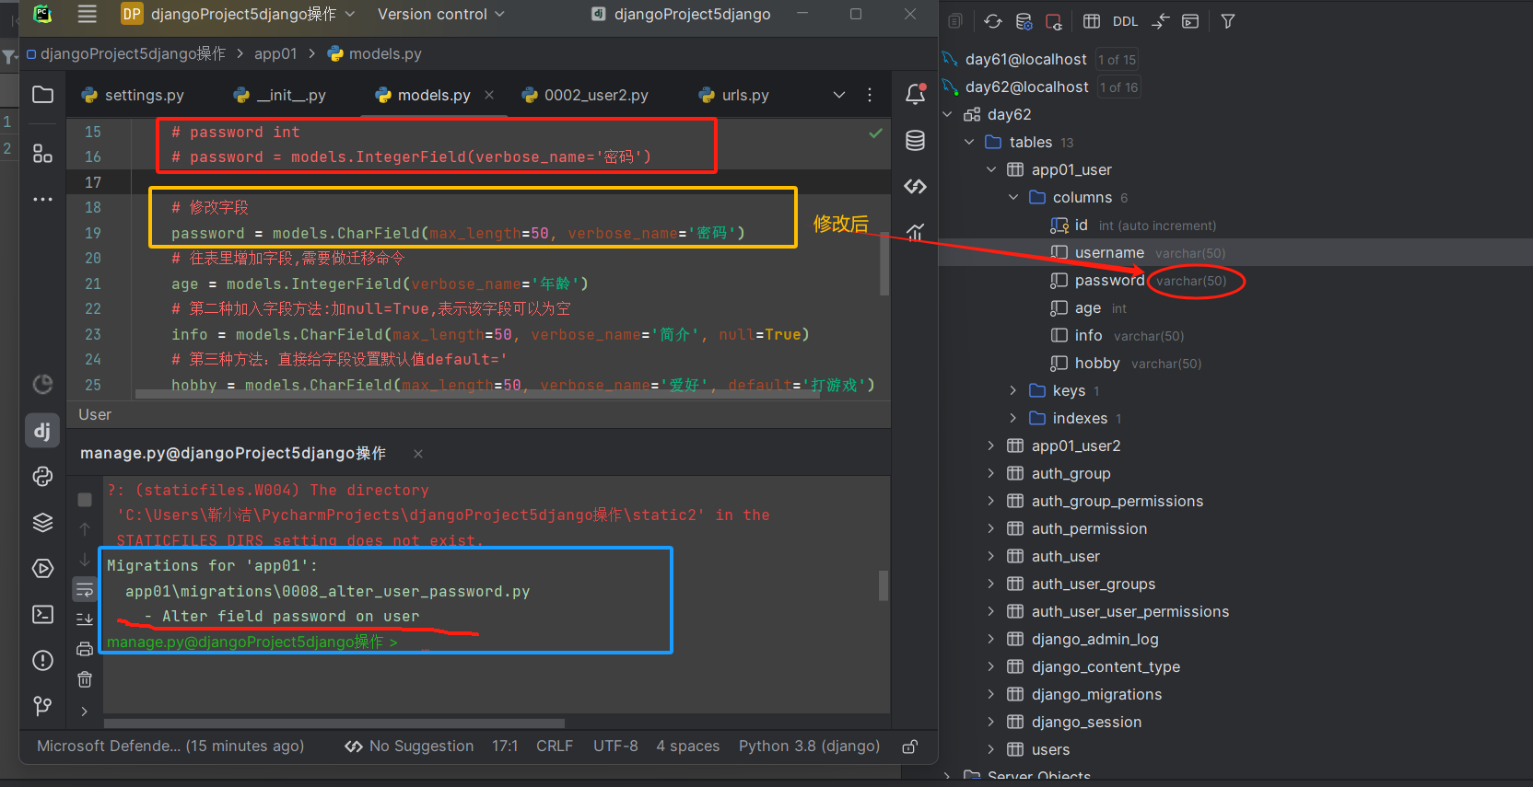Switch to 0002_user2.py tab

[586, 95]
